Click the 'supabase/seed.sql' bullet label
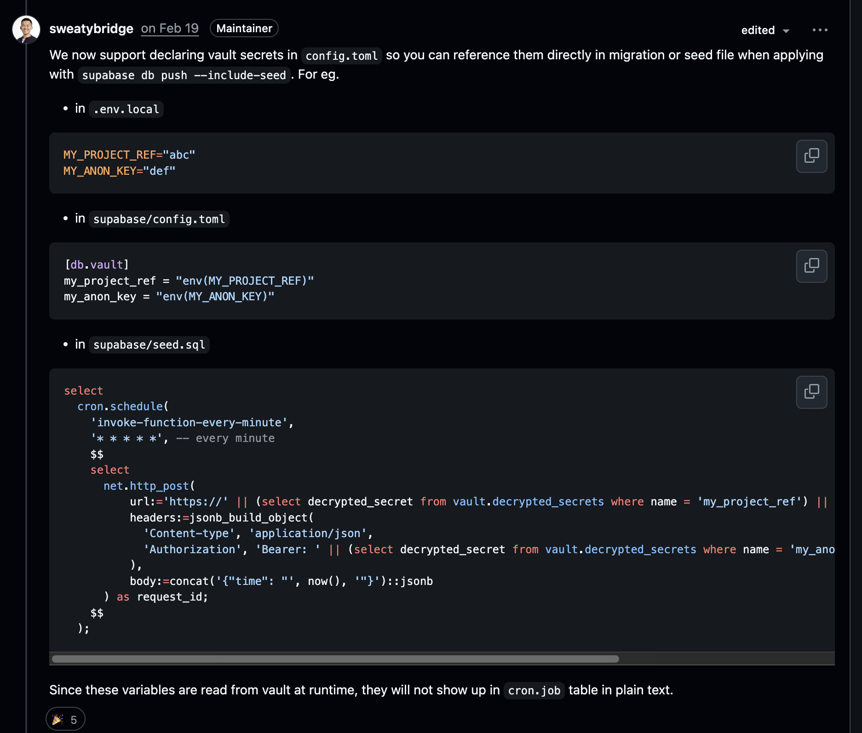The width and height of the screenshot is (862, 733). click(149, 344)
